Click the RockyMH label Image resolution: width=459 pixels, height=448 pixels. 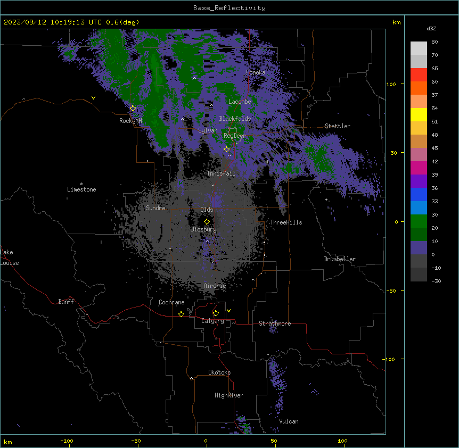coord(130,121)
